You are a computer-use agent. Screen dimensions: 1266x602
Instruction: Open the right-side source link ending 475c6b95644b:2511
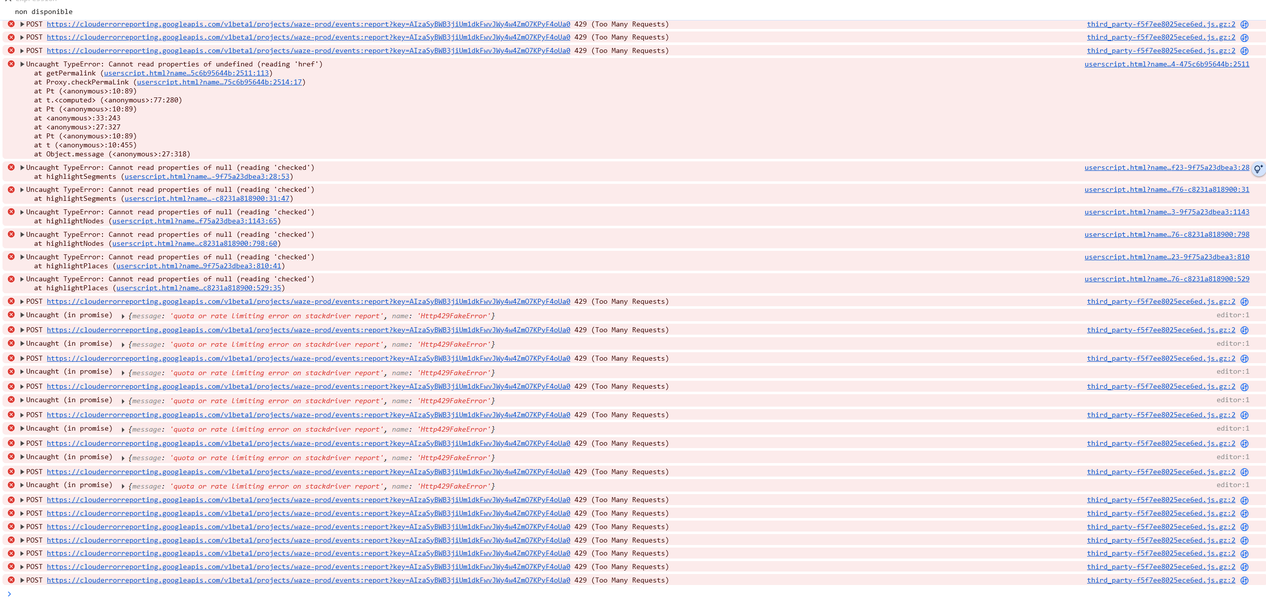pyautogui.click(x=1167, y=64)
